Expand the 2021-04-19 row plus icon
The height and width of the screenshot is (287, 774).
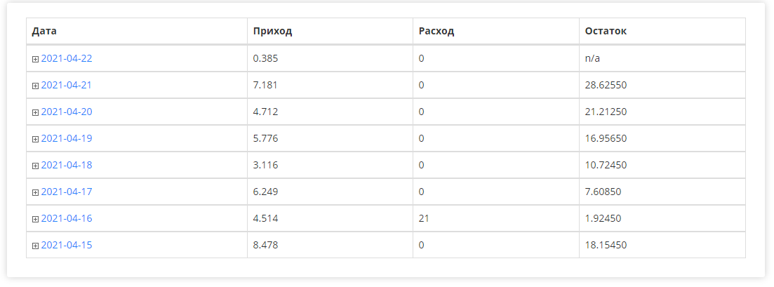(x=35, y=139)
